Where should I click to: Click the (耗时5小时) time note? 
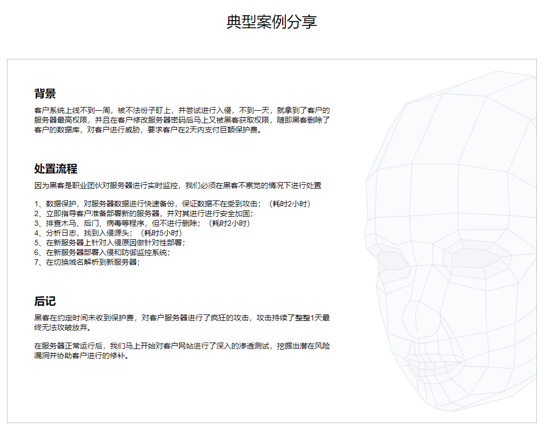click(160, 233)
